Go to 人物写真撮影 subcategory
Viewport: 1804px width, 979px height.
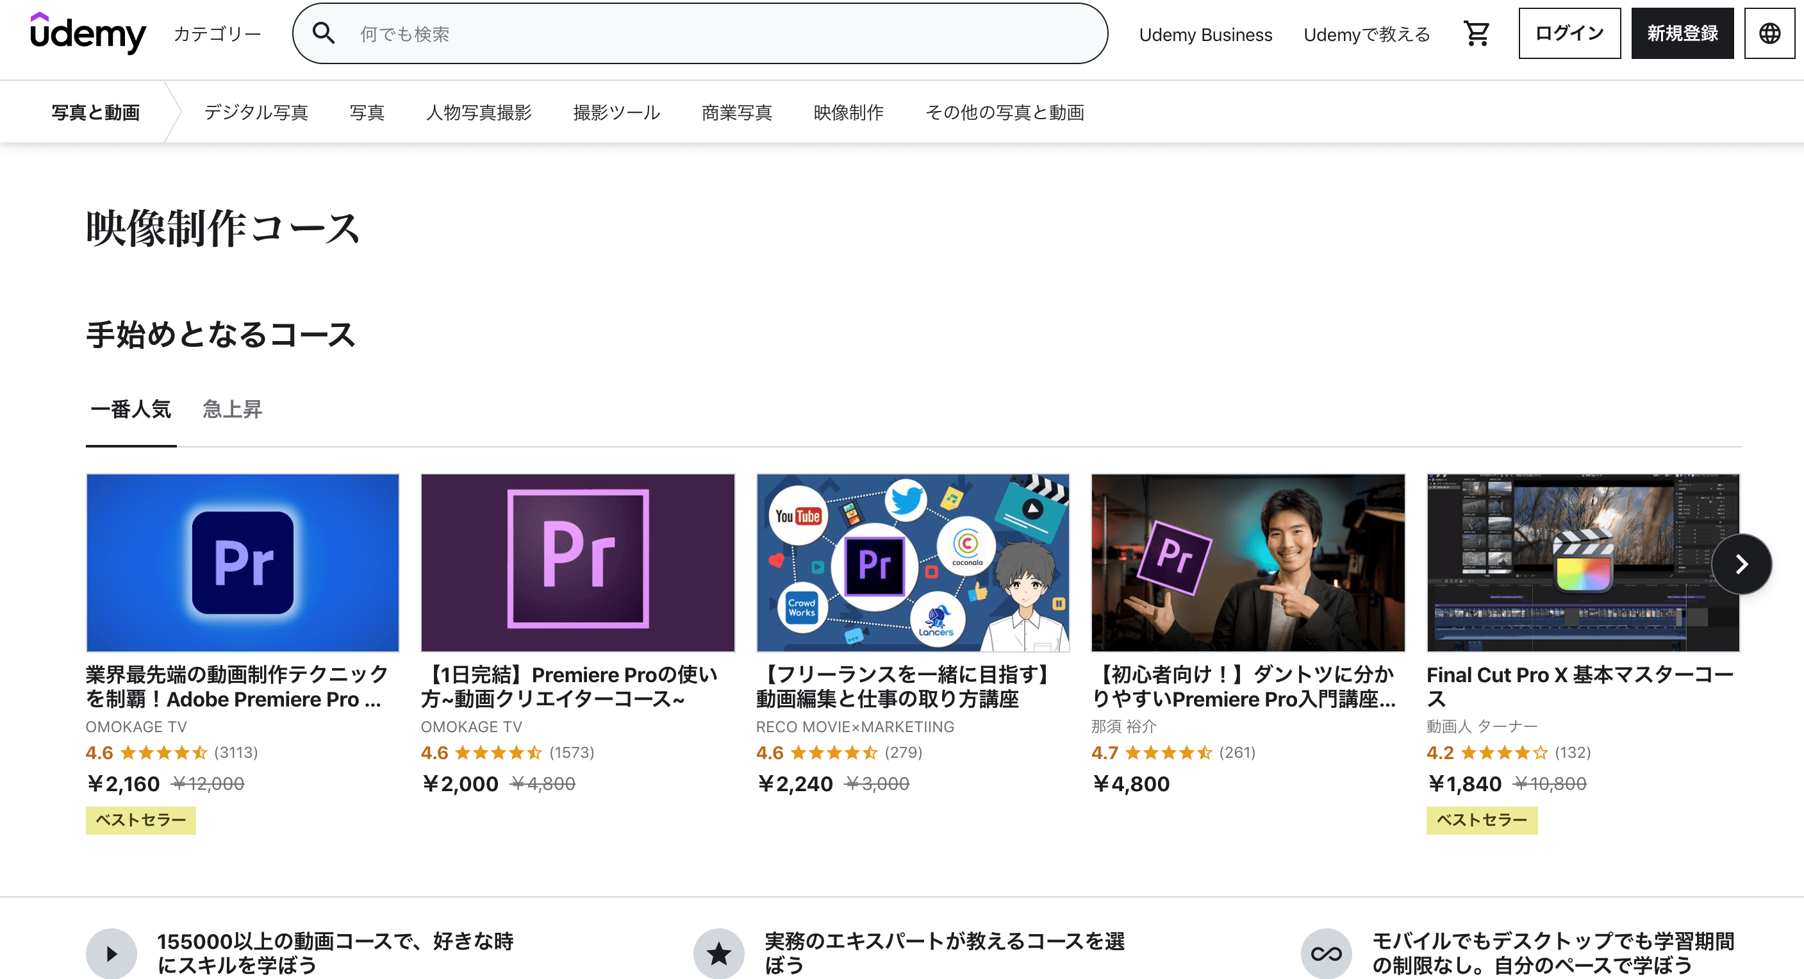click(479, 112)
